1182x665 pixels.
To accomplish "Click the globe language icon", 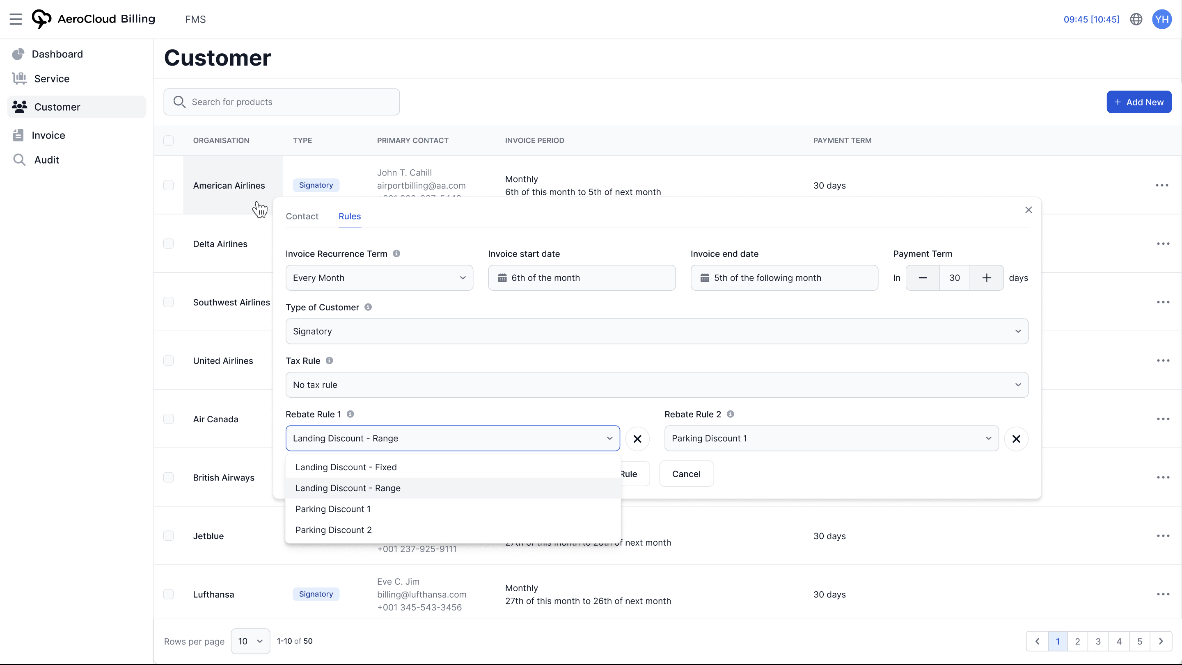I will (x=1136, y=19).
